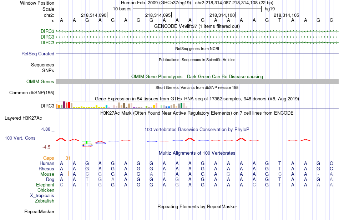Screen dimensions: 339x220
Task: Click the ---> sequence direction arrow label
Action: pyautogui.click(x=50, y=21)
